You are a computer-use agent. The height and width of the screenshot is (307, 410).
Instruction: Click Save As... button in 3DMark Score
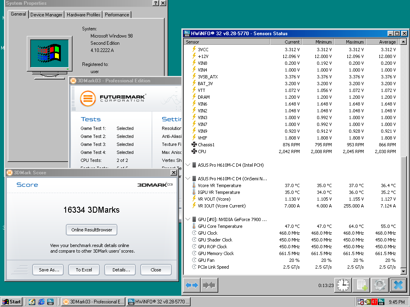pyautogui.click(x=49, y=270)
